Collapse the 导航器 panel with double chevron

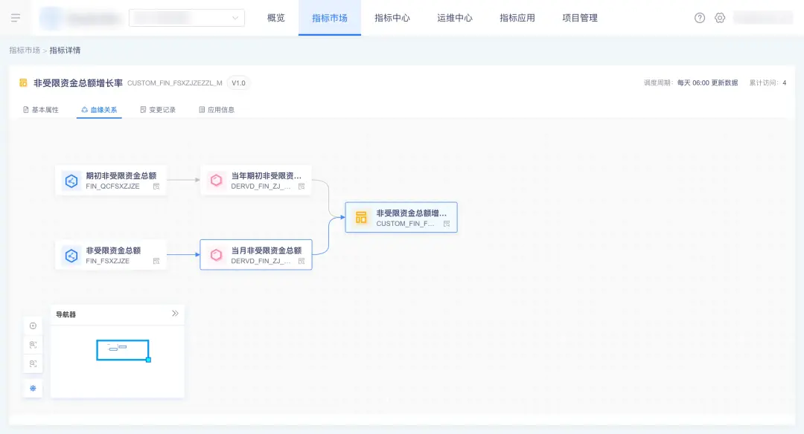click(175, 314)
